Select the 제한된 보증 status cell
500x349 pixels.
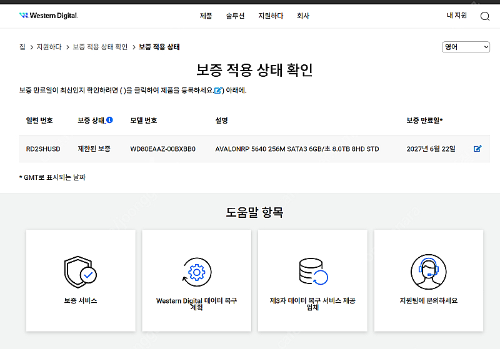[94, 149]
